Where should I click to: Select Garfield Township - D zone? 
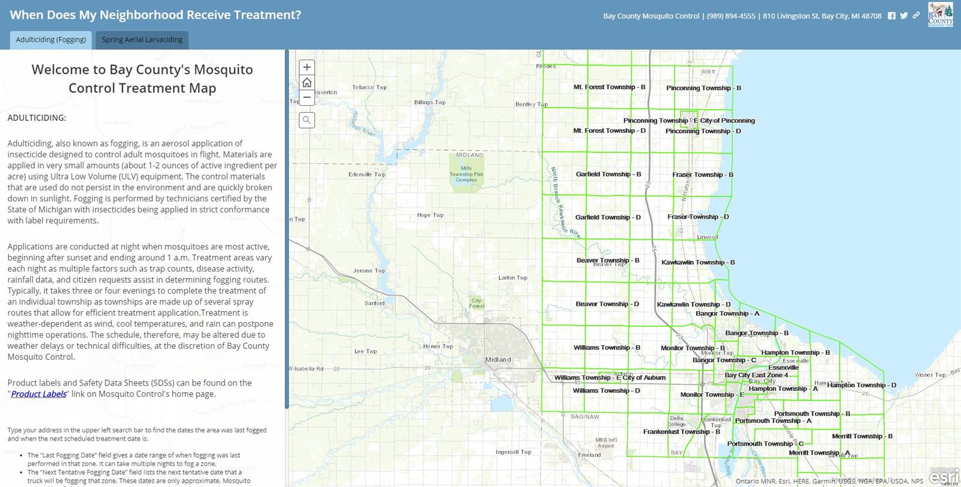[x=608, y=217]
